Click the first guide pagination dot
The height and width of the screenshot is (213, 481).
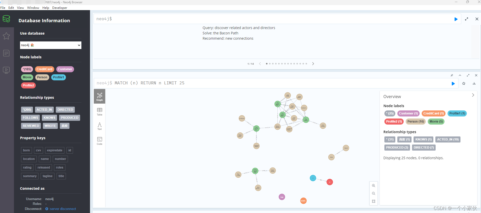coord(267,64)
